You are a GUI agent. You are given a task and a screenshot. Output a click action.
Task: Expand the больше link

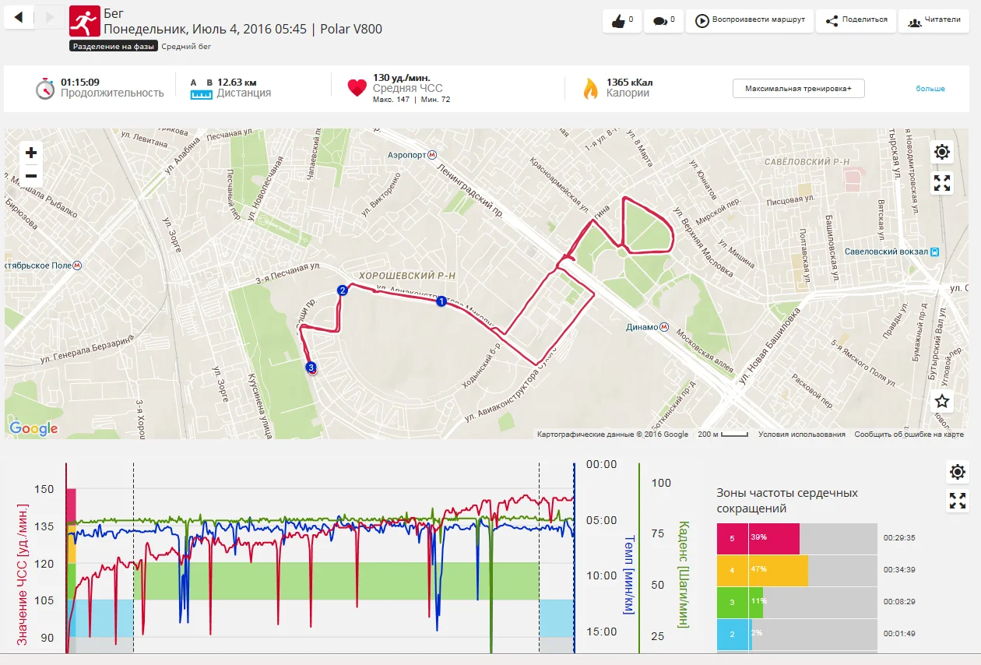click(930, 89)
